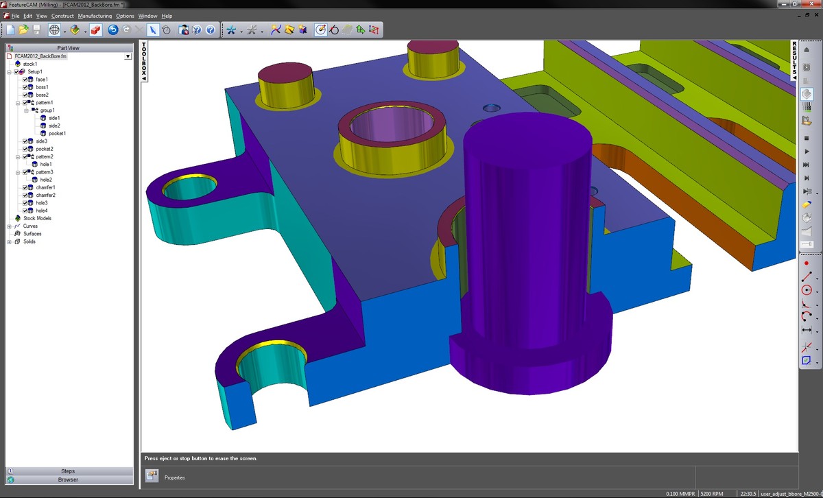Toggle side3 feature checkbox
This screenshot has height=498, width=823.
[x=25, y=141]
